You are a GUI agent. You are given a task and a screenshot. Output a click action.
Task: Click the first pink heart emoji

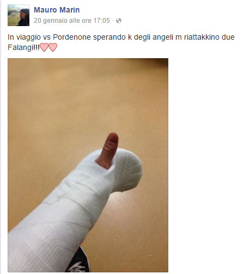(x=44, y=47)
